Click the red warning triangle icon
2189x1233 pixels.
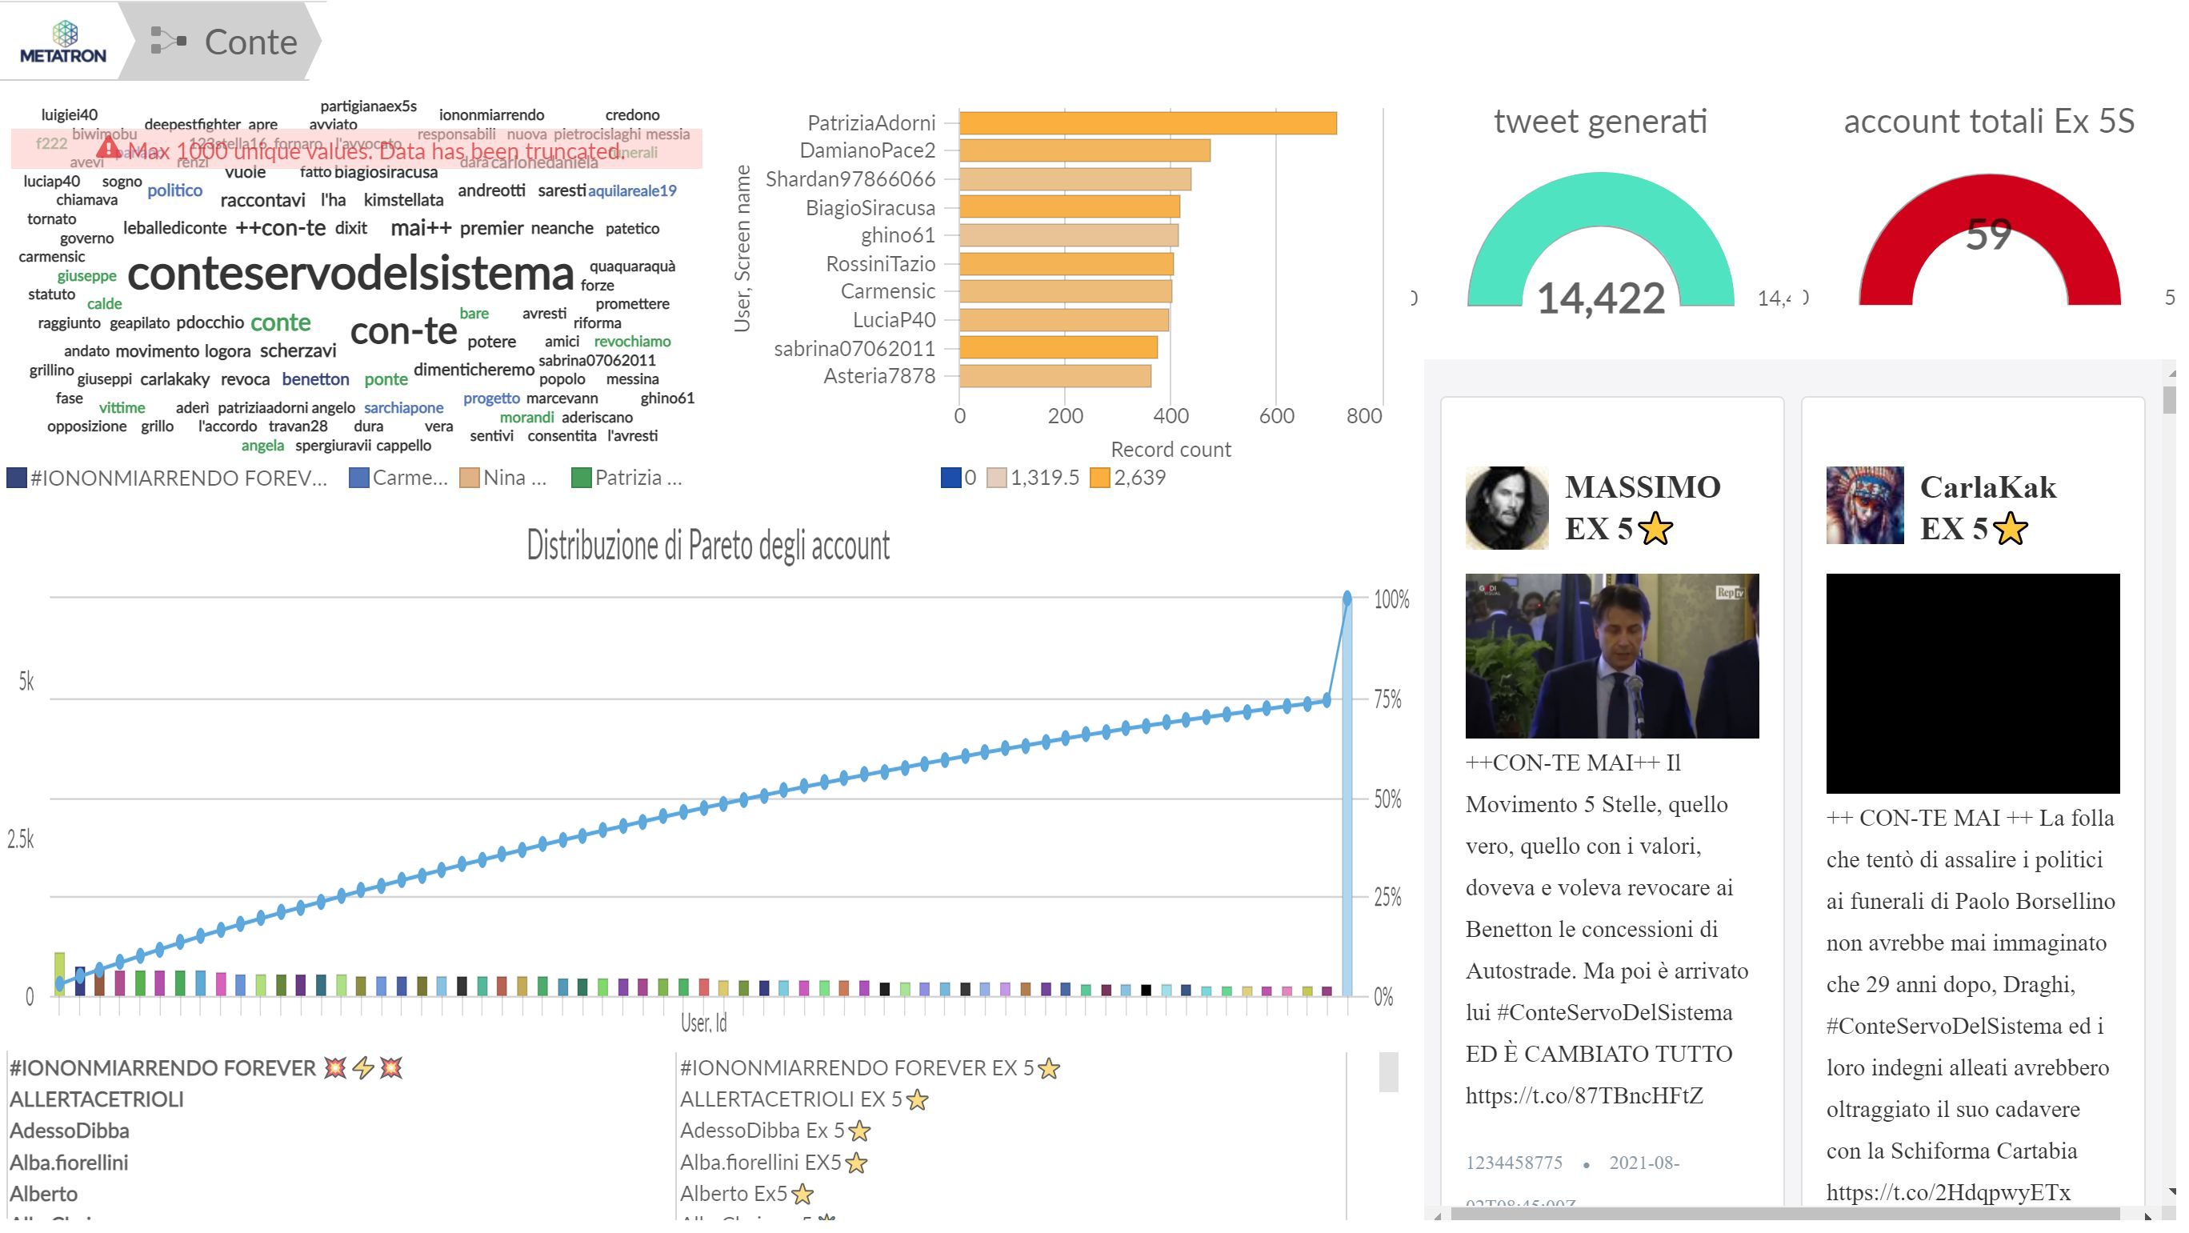pos(108,149)
